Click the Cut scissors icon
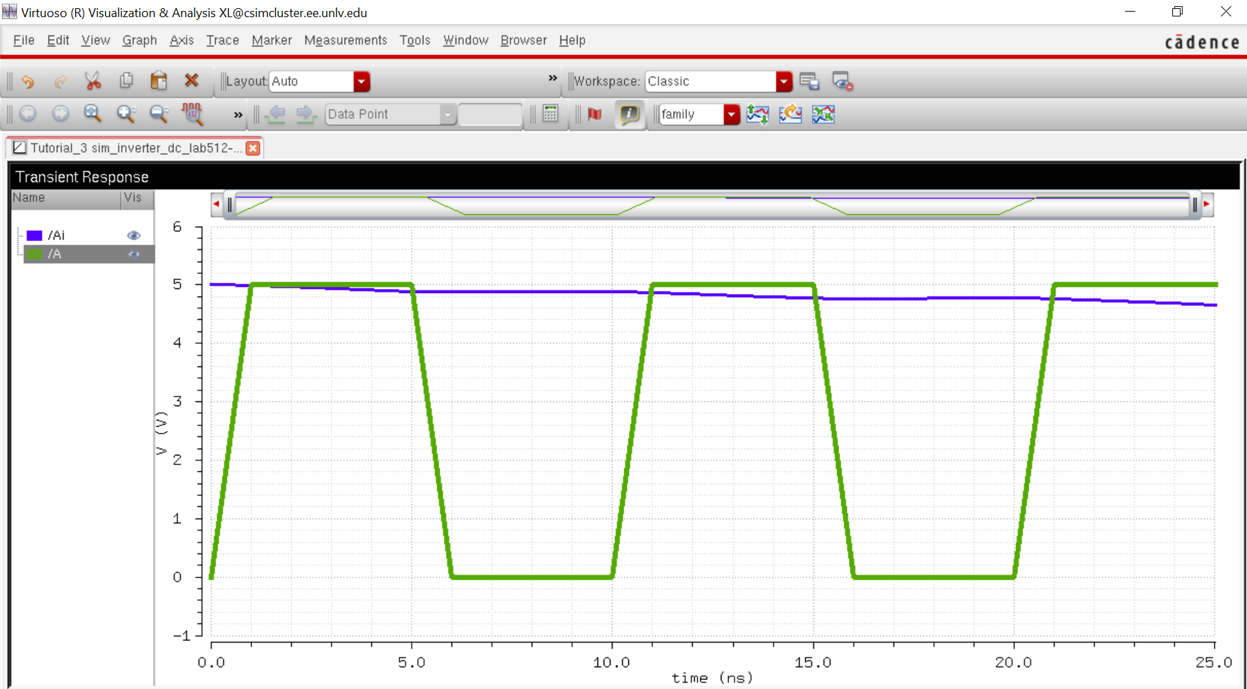This screenshot has height=689, width=1247. (92, 81)
